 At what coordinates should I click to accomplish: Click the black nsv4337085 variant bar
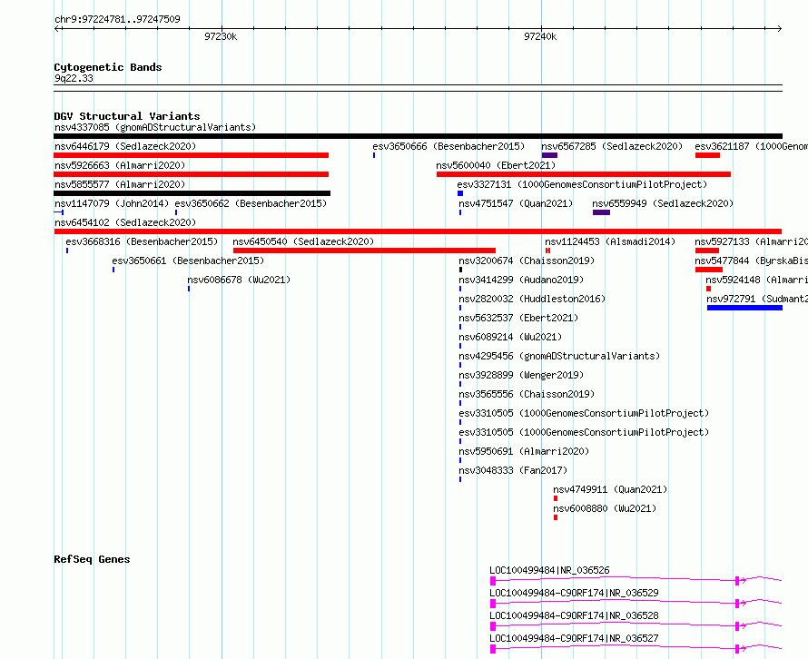point(418,136)
